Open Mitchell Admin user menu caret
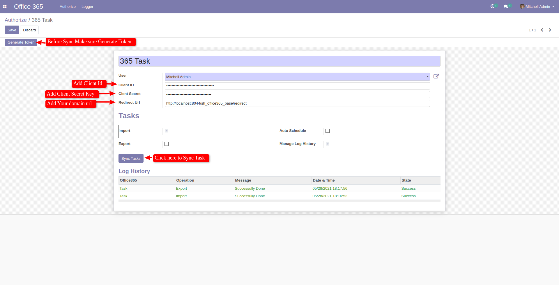559x285 pixels. point(553,6)
